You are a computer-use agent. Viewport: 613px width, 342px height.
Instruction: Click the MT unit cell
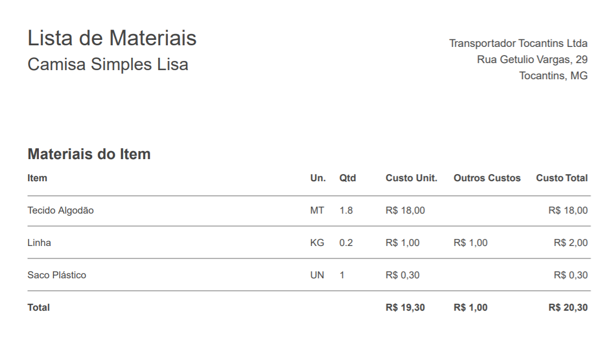[317, 210]
